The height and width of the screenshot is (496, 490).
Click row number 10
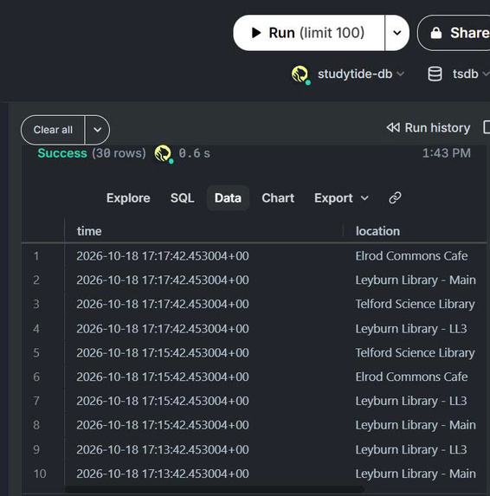coord(40,473)
